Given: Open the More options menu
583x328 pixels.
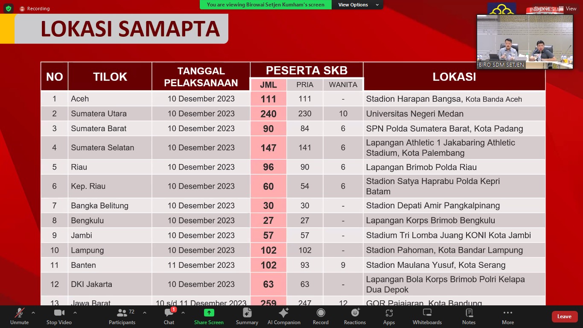Looking at the screenshot, I should click(507, 316).
